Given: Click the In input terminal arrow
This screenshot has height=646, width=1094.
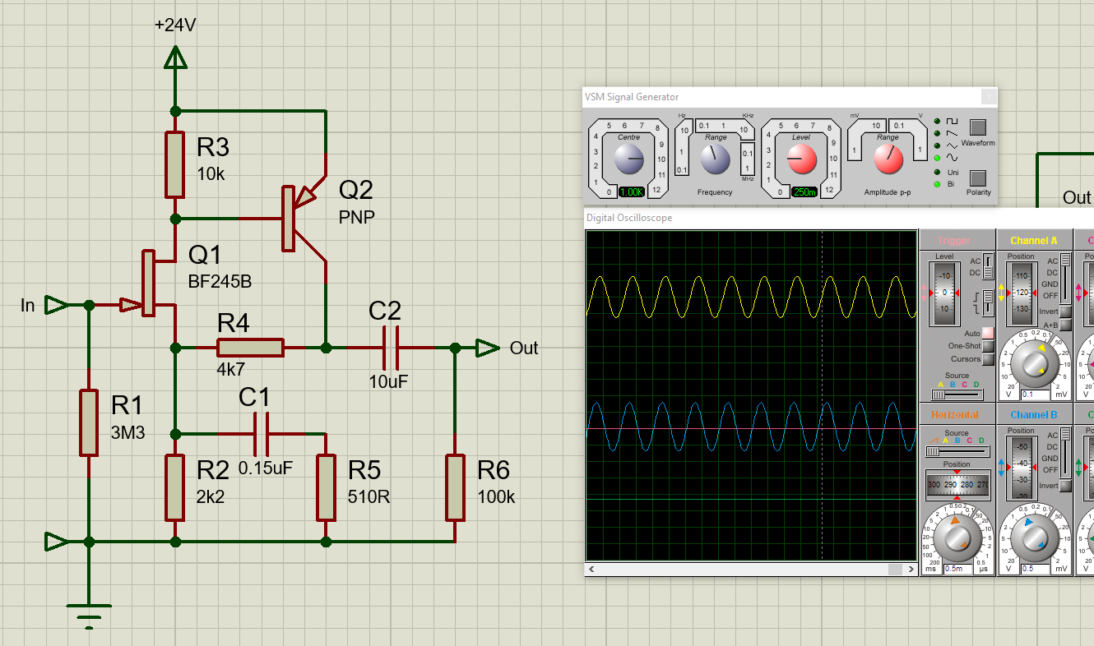Looking at the screenshot, I should pyautogui.click(x=57, y=305).
